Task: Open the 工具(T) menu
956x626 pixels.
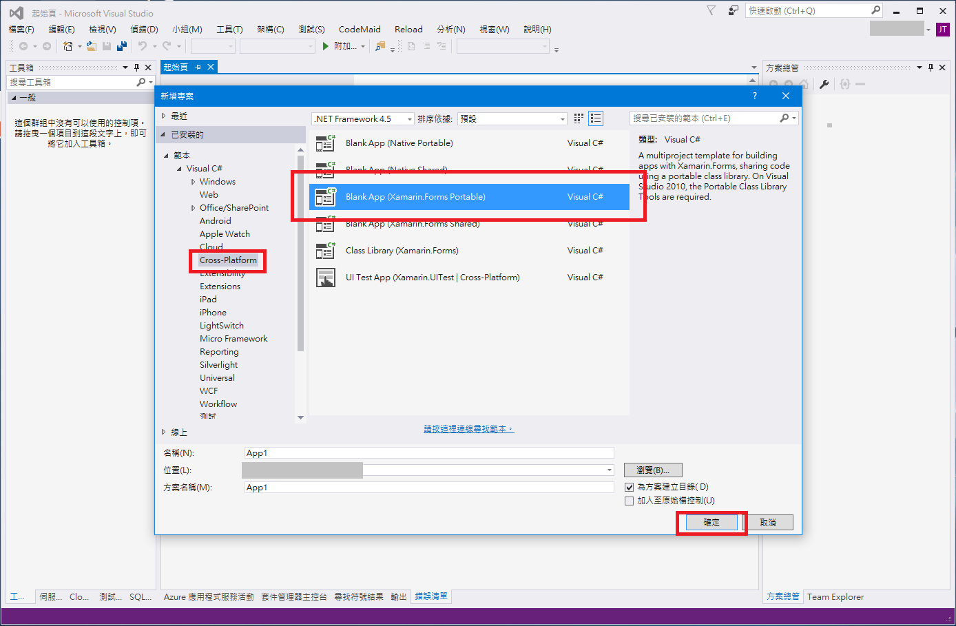Action: pyautogui.click(x=229, y=29)
